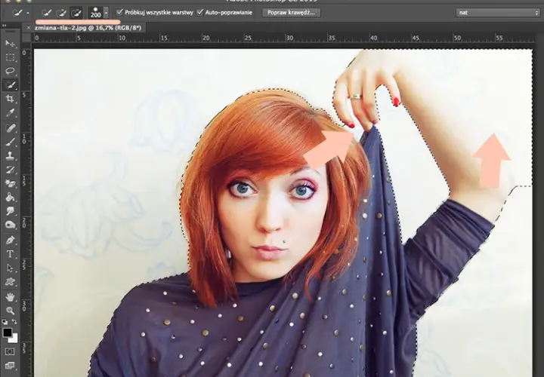Open brush size 200 picker dropdown
Screen dimensions: 544x377
point(107,13)
